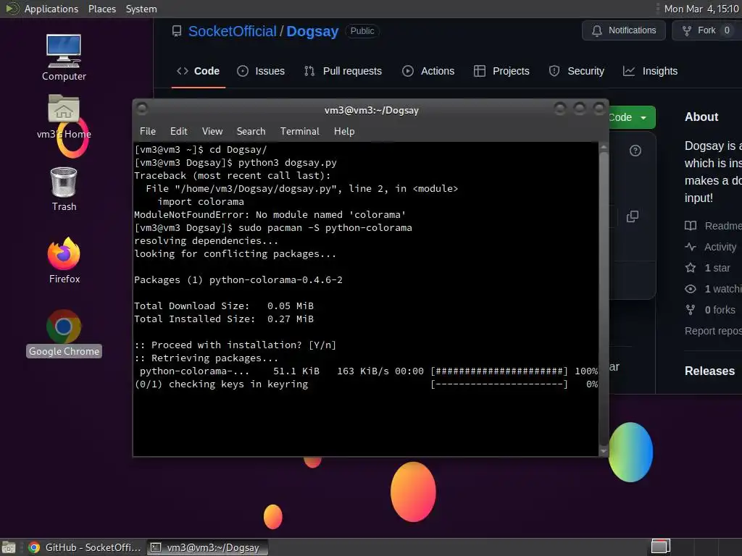
Task: Click the Applications menu logo icon
Action: point(12,9)
